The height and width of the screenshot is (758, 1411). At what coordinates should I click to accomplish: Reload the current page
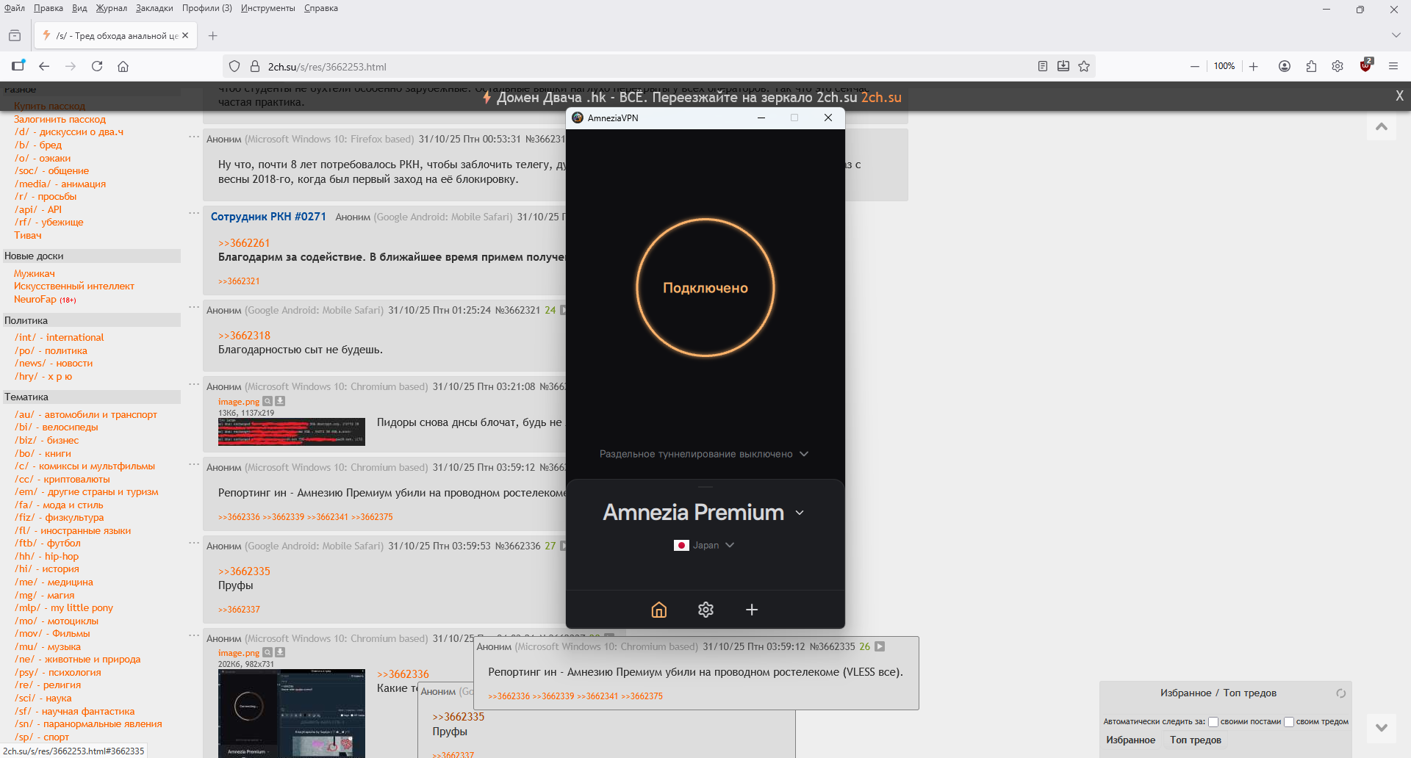(97, 66)
